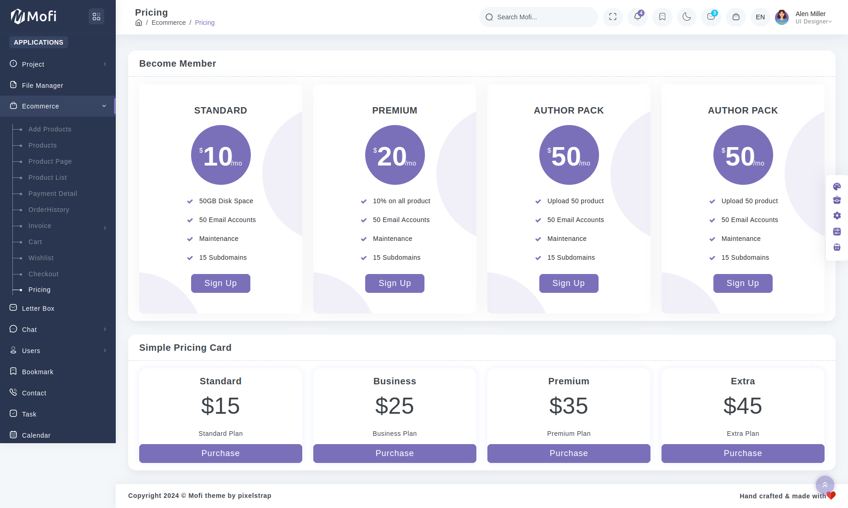Click the home icon in breadcrumb
This screenshot has width=848, height=508.
139,23
